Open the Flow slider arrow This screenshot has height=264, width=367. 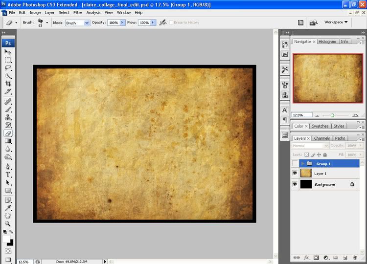click(153, 22)
